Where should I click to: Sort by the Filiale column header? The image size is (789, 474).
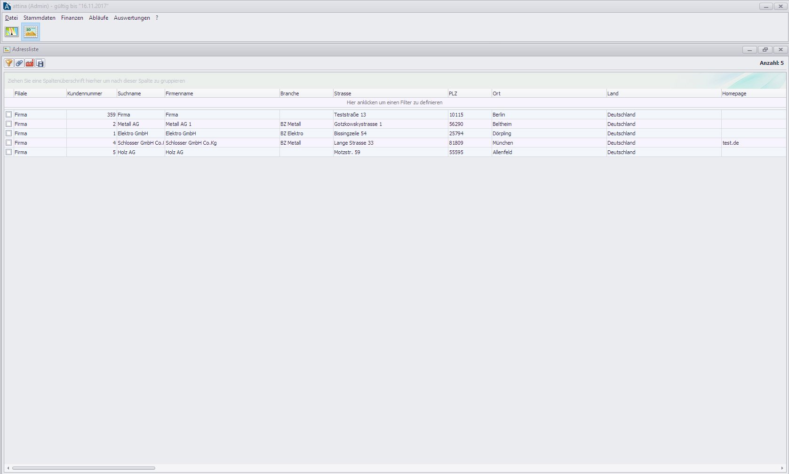click(40, 93)
